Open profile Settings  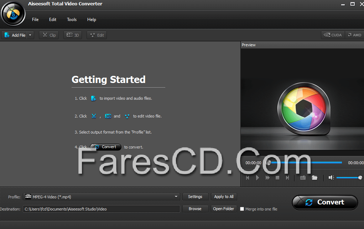click(195, 197)
